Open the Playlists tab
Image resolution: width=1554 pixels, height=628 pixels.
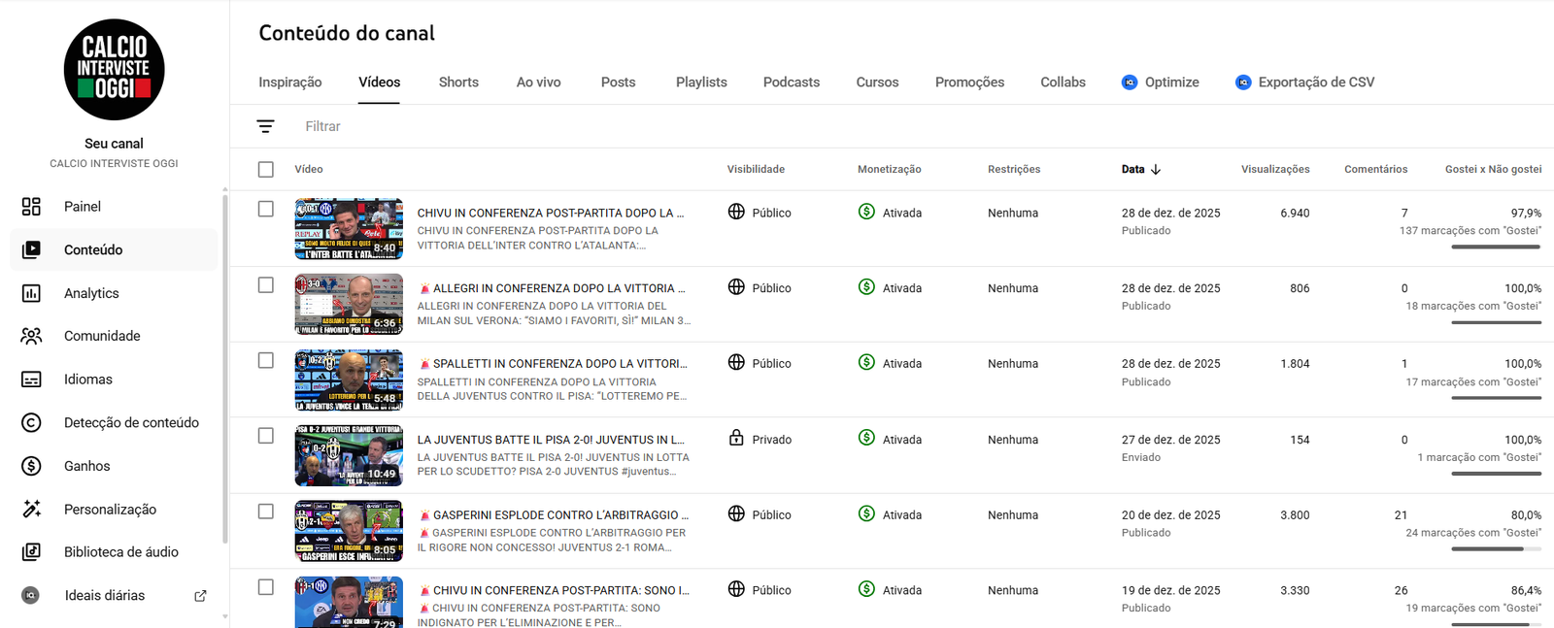pyautogui.click(x=701, y=83)
